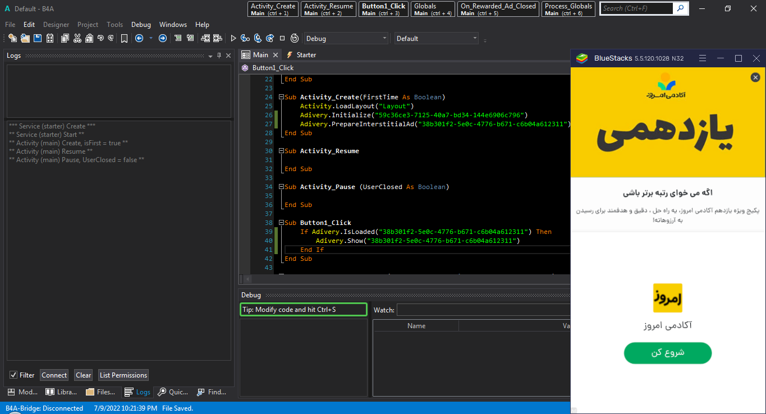
Task: Click the Stop square icon in the debug toolbar
Action: click(x=282, y=38)
